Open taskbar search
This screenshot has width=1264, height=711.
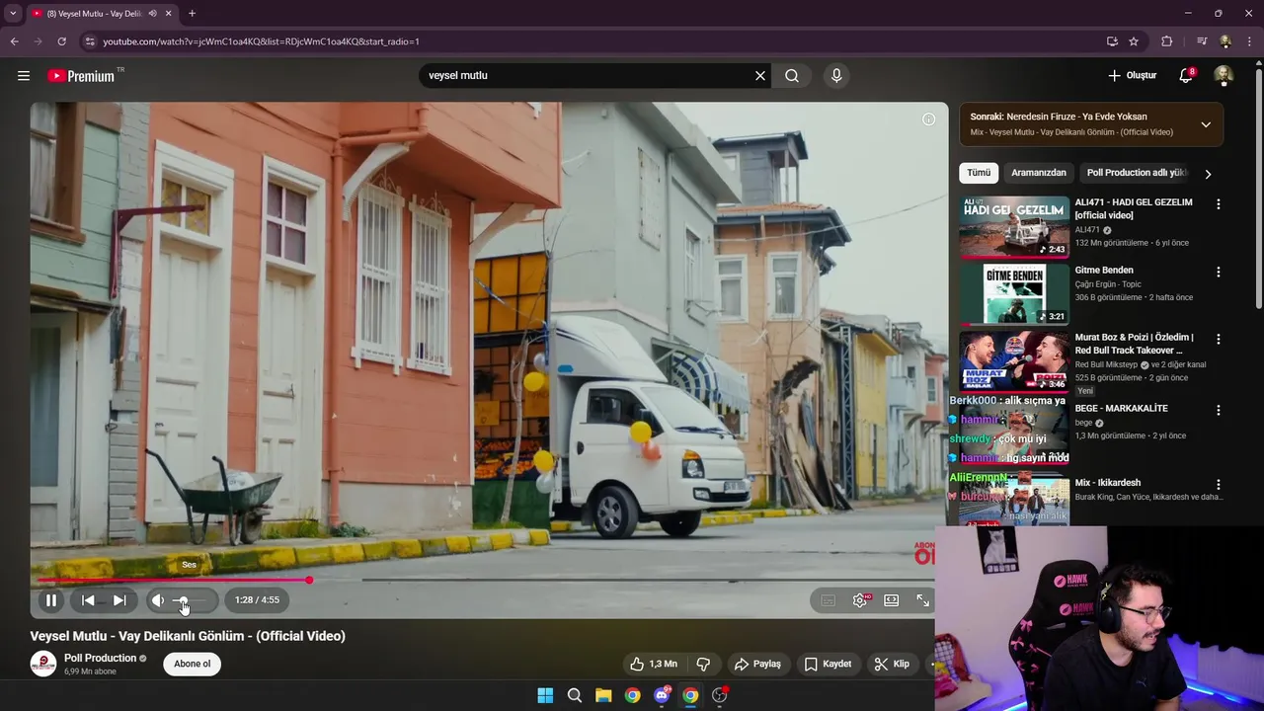coord(574,695)
